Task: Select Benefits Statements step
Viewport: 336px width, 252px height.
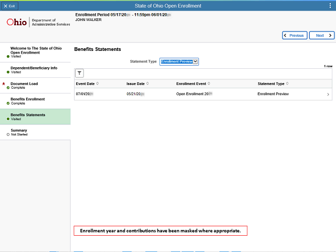Action: [35, 117]
